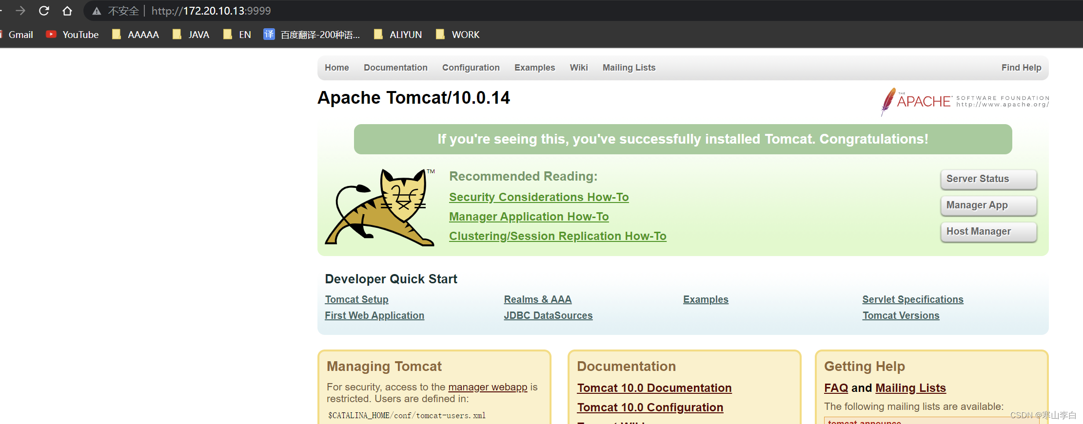The width and height of the screenshot is (1083, 424).
Task: Open Security Considerations How-To link
Action: coord(539,197)
